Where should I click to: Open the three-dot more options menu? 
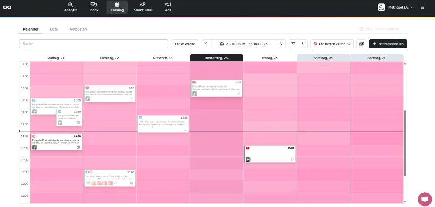pos(302,44)
